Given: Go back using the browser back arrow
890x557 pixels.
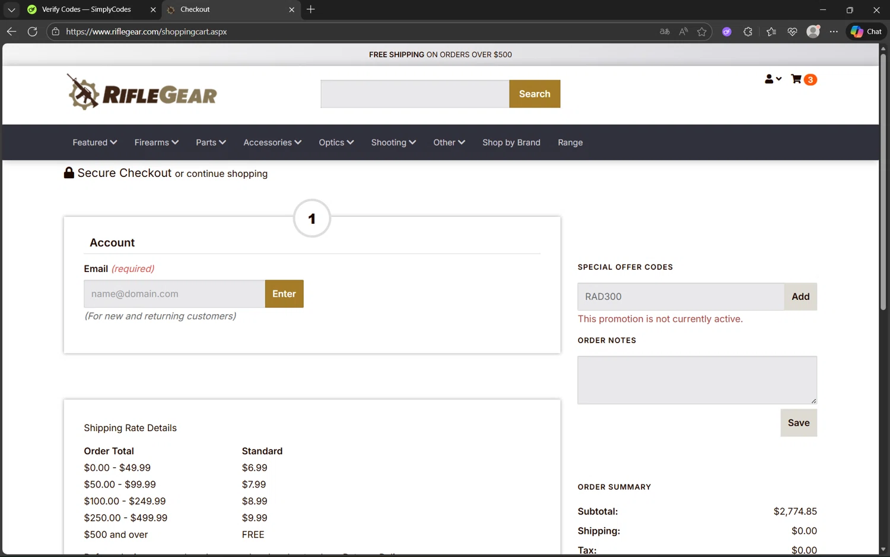Looking at the screenshot, I should [11, 31].
